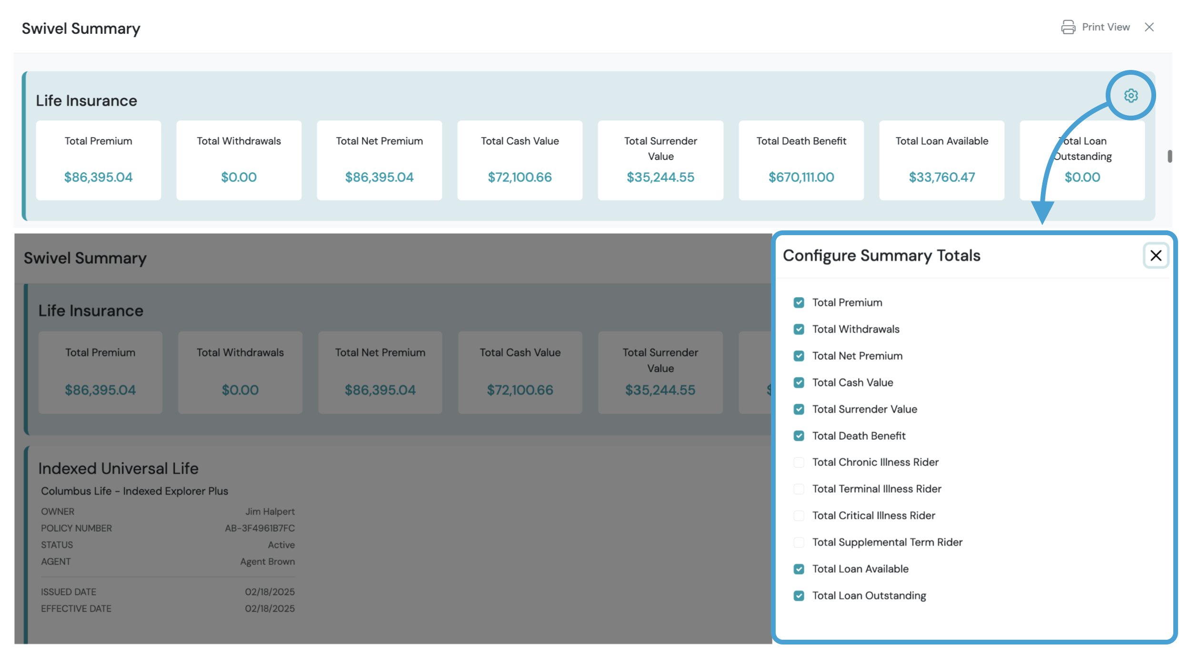Uncheck Total Loan Available checkbox
The image size is (1179, 654).
point(799,569)
